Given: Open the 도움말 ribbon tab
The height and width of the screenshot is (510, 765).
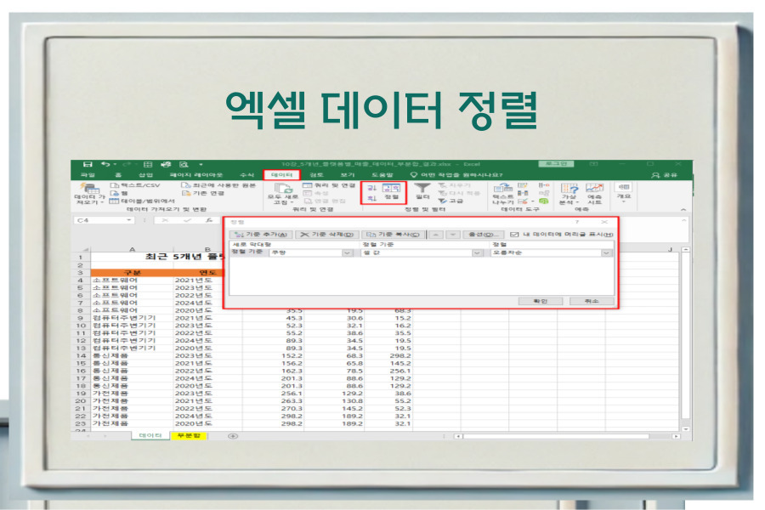Looking at the screenshot, I should (x=382, y=175).
